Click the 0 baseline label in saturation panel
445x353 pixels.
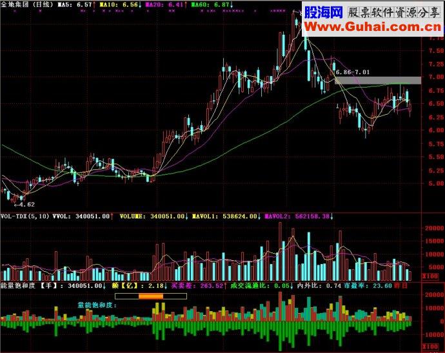tap(442, 321)
